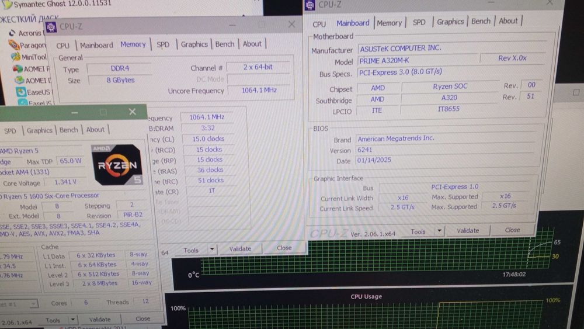This screenshot has height=329, width=584.
Task: Switch to CPU tab in Mainboard window
Action: tap(319, 24)
